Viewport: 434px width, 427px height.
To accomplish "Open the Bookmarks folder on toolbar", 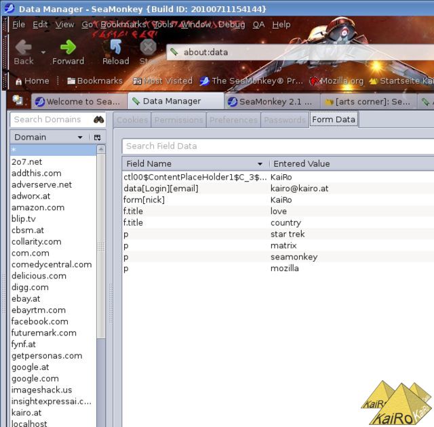I will point(95,81).
